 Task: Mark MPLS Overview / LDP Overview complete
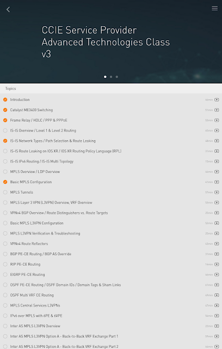[x=5, y=172]
